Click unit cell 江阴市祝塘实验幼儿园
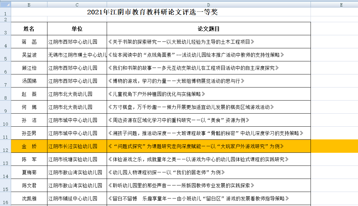 pyautogui.click(x=77, y=159)
